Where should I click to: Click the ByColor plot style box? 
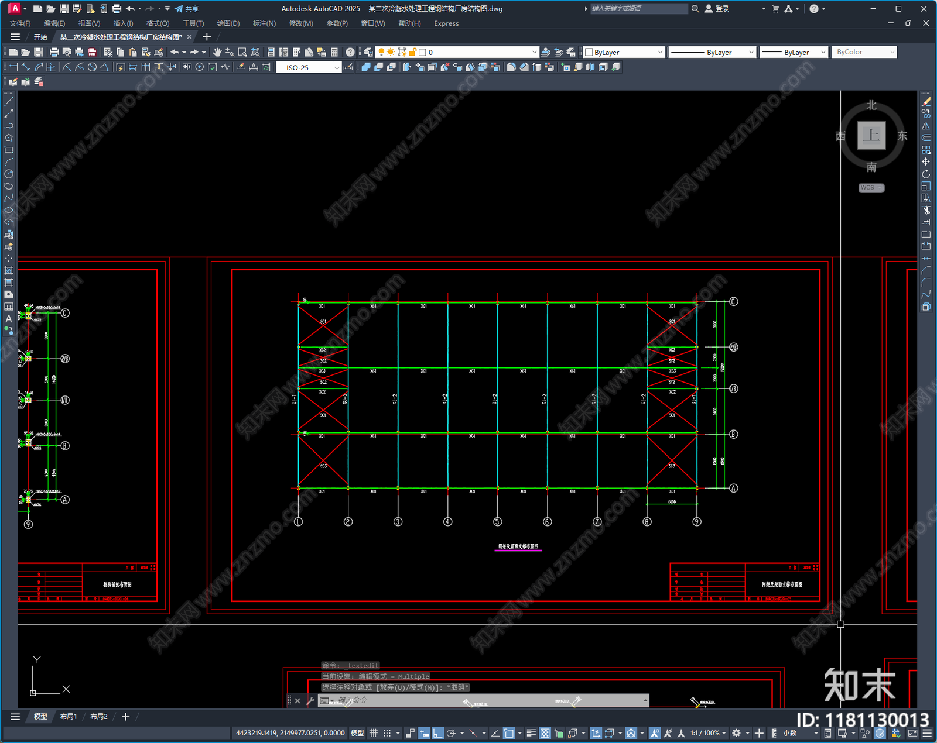pos(864,52)
